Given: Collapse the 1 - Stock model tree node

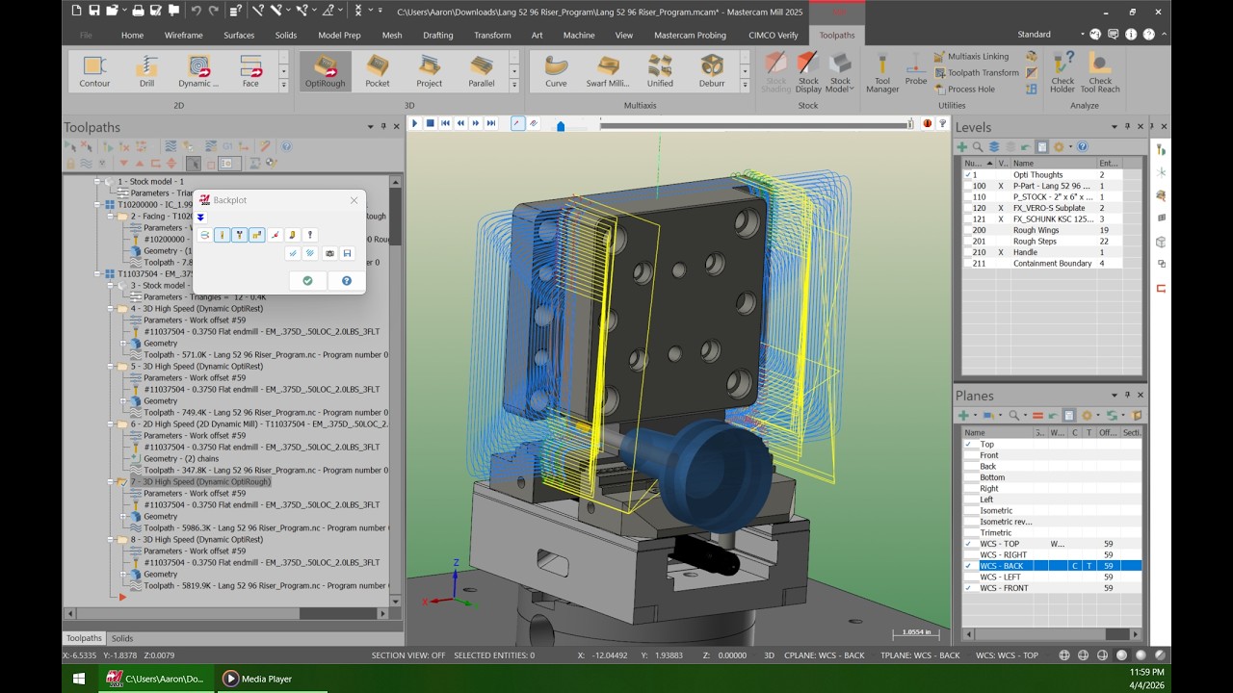Looking at the screenshot, I should point(97,182).
